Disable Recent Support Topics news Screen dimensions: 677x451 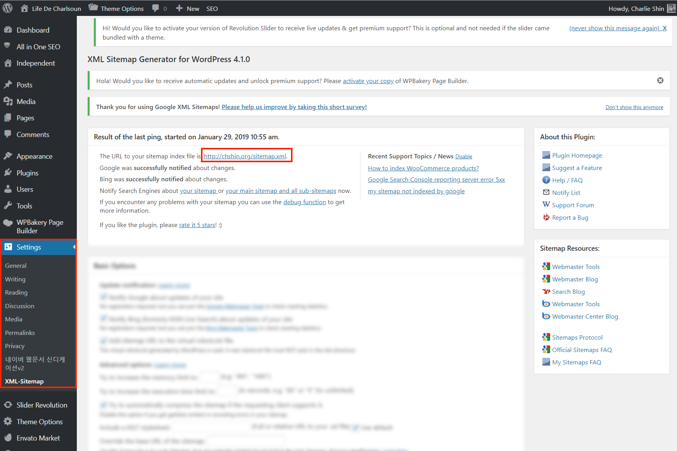tap(464, 156)
